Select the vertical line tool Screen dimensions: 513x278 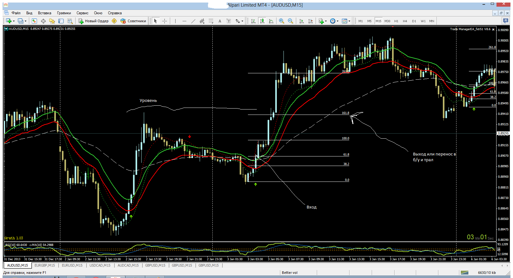175,21
